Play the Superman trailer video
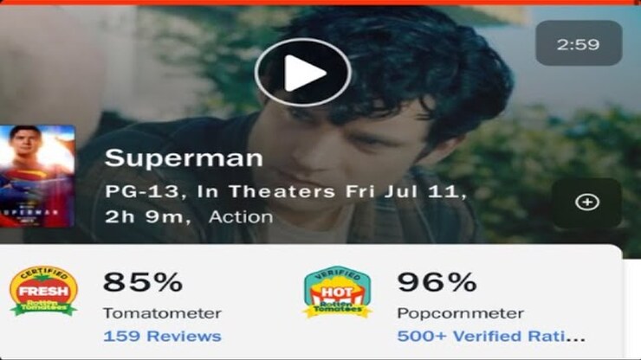This screenshot has height=360, width=641. point(302,73)
